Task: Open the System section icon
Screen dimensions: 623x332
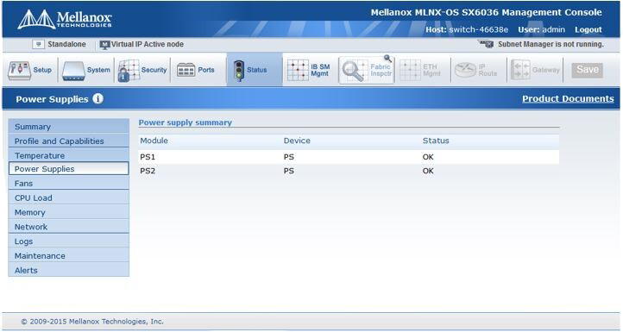Action: (x=73, y=71)
